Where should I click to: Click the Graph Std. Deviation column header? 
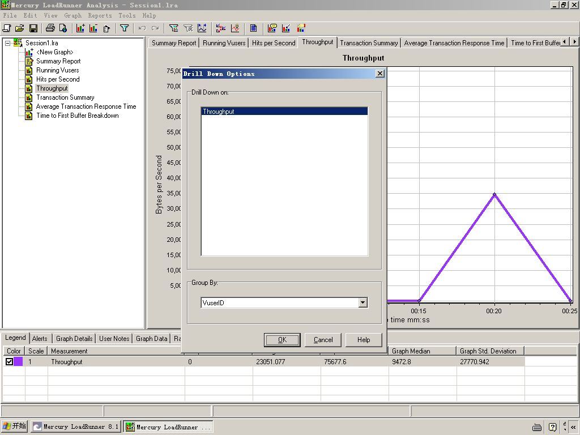point(491,351)
